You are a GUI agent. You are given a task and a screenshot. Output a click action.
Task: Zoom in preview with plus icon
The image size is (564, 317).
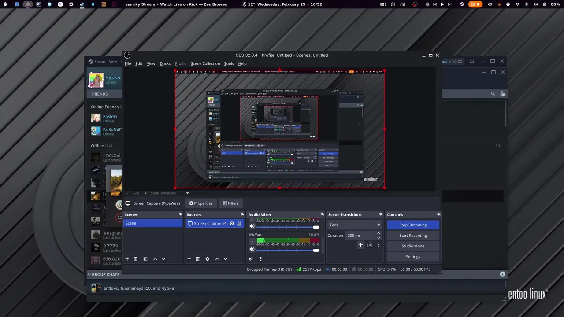point(145,193)
